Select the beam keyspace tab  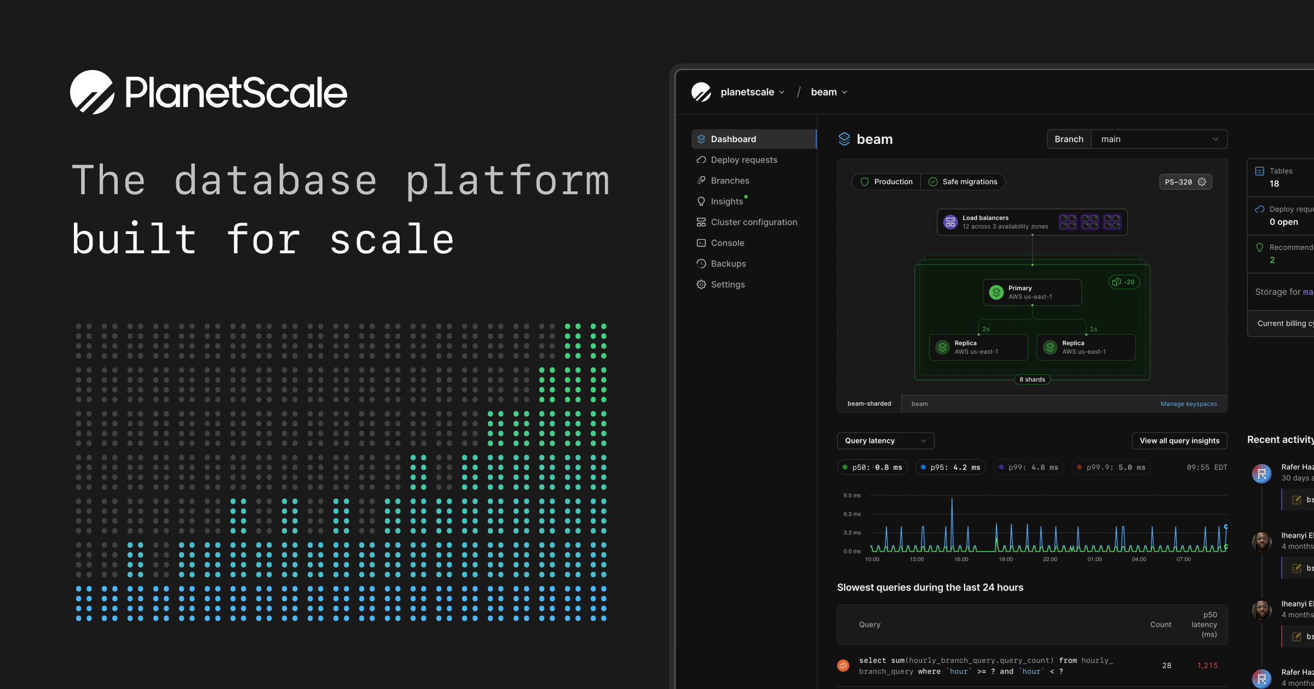pos(919,404)
